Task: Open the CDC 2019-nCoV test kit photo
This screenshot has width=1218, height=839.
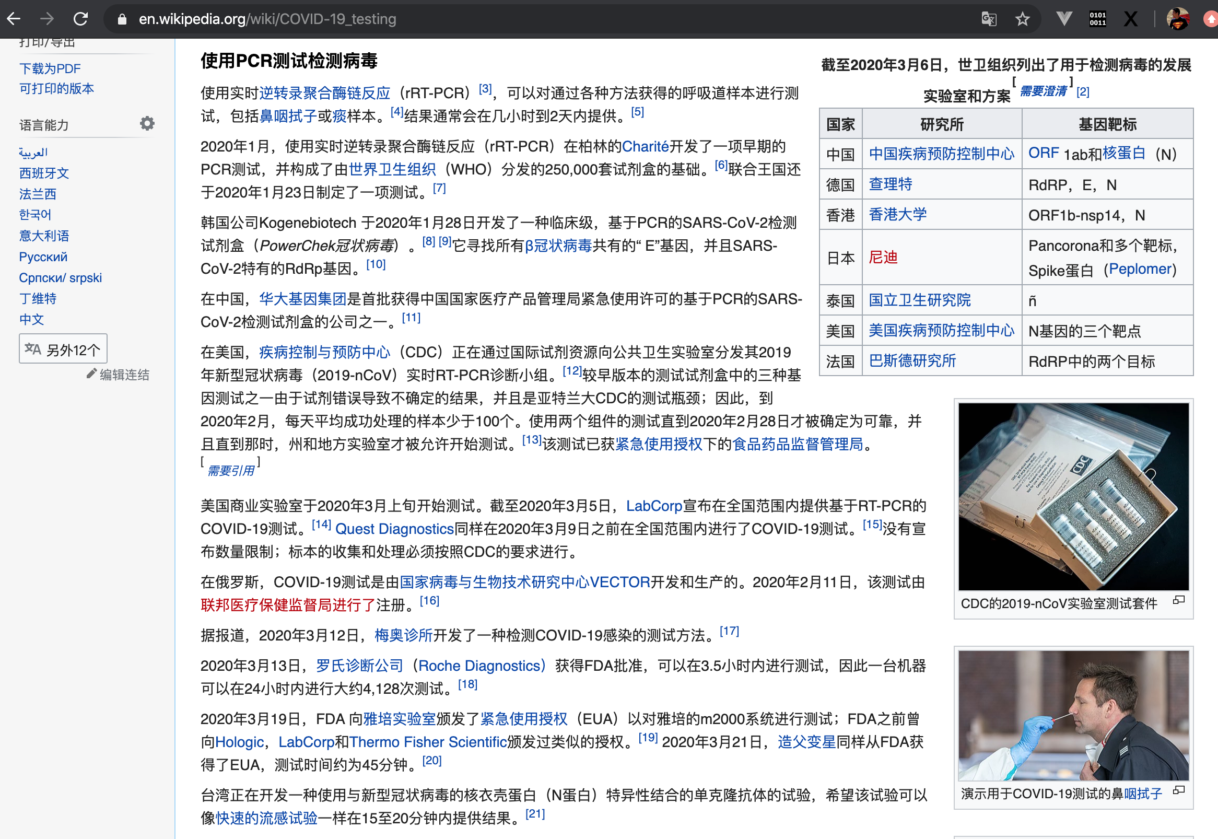Action: point(1073,497)
